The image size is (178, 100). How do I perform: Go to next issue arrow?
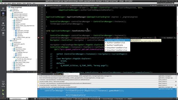coord(58,74)
